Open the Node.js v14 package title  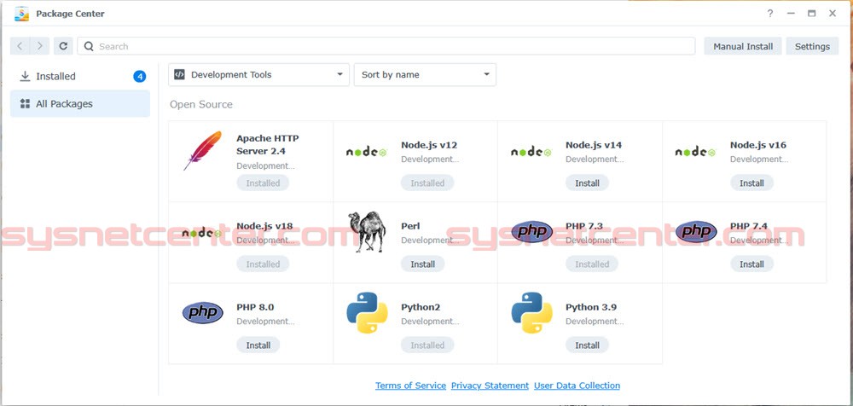point(594,145)
